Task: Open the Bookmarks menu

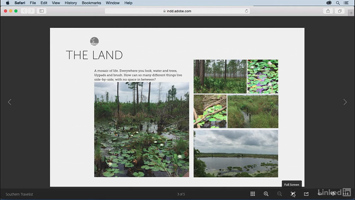Action: coord(91,3)
